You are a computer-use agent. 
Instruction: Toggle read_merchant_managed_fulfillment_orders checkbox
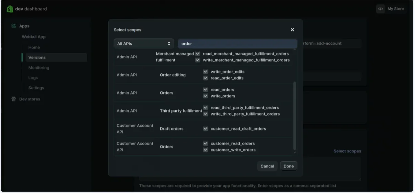coord(198,54)
